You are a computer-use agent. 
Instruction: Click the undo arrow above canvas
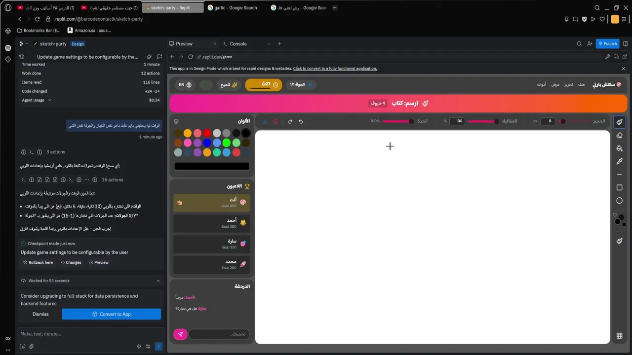click(301, 121)
